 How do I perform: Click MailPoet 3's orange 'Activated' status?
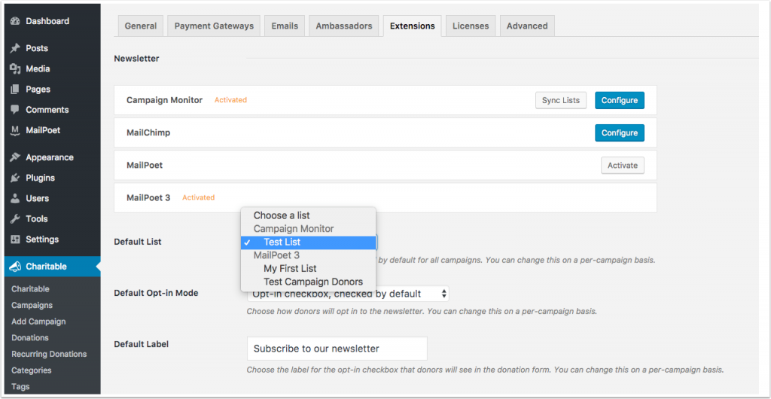click(199, 197)
